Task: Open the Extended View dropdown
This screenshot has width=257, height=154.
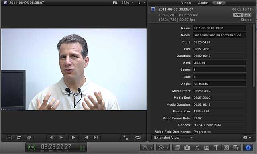Action: [x=173, y=138]
